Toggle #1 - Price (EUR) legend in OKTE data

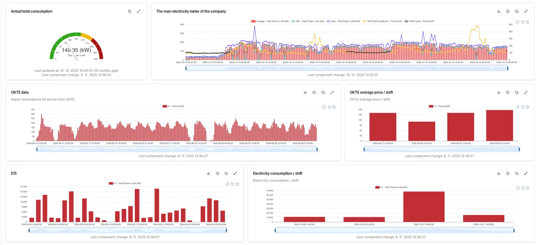[x=173, y=106]
